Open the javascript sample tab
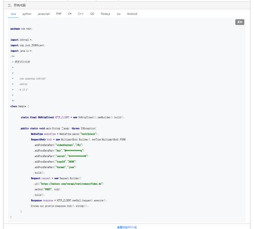Screen dimensions: 254x229 tap(43, 14)
